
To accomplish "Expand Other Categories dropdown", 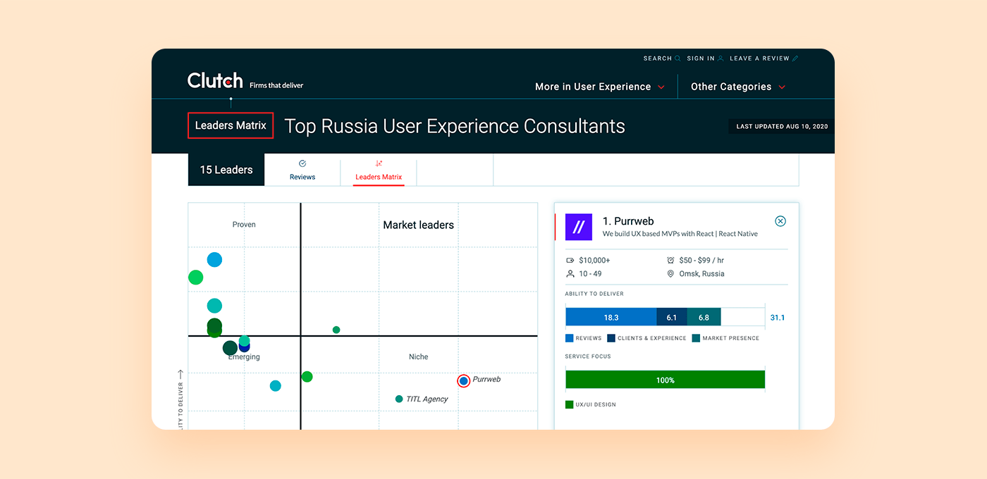I will pos(738,87).
